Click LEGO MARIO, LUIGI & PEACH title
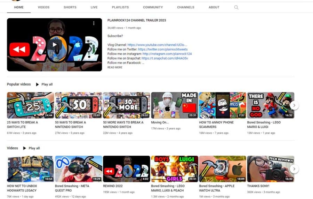 [x=168, y=188]
